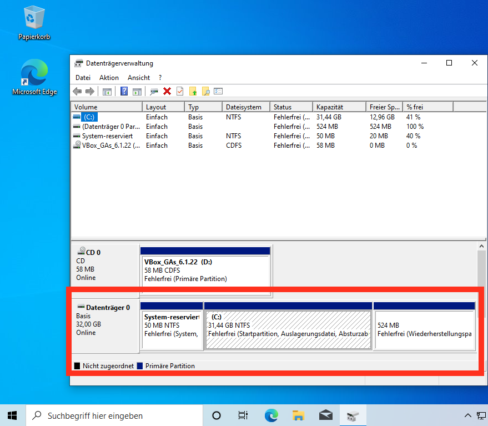Open the Windows Start menu
This screenshot has height=426, width=488.
pyautogui.click(x=12, y=415)
